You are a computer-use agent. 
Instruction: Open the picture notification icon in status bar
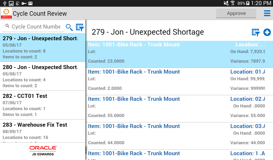11,3
